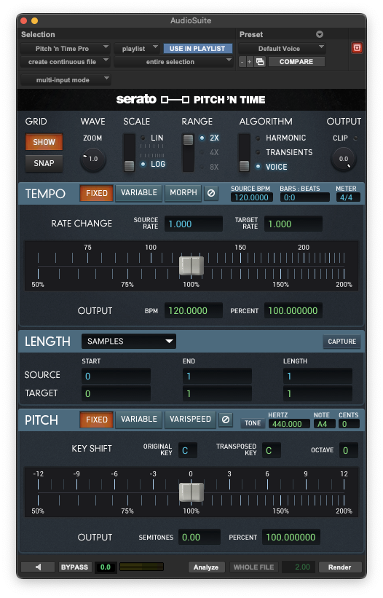Choose the HARMONIC algorithm

(281, 138)
